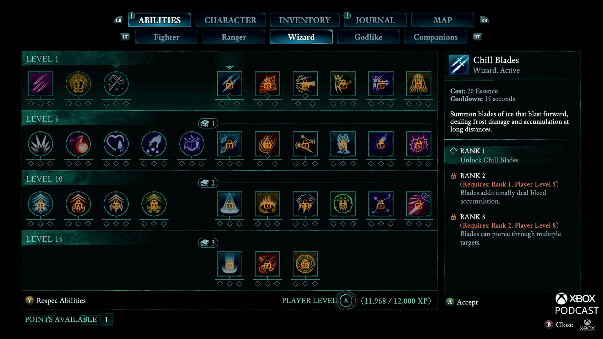Switch to the Fighter skill tree tab
603x339 pixels.
[167, 37]
